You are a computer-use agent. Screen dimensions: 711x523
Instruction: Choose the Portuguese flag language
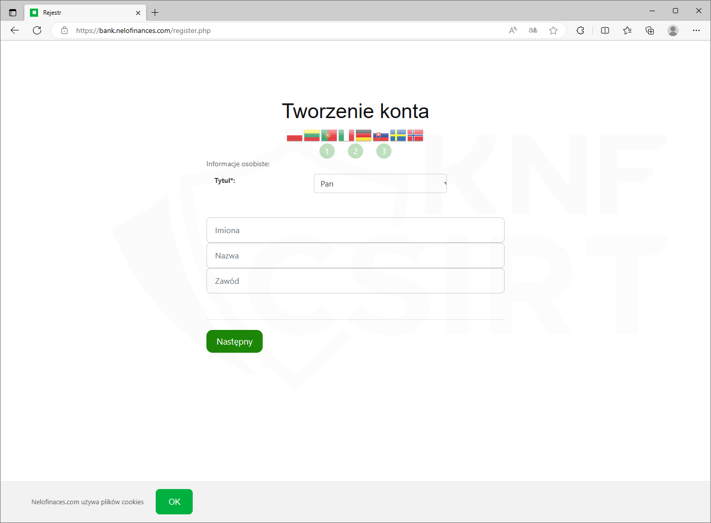point(329,135)
